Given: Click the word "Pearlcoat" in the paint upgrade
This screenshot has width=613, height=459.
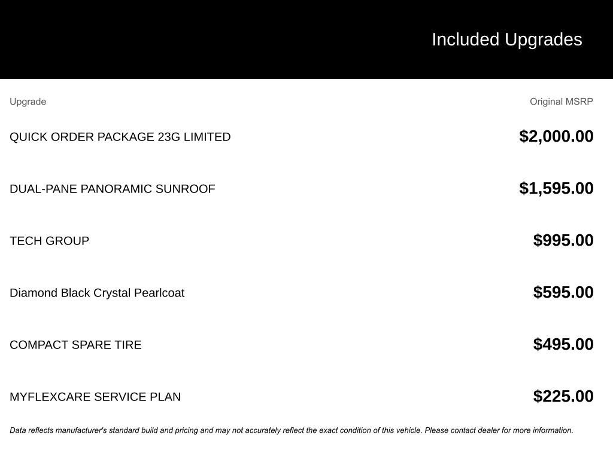Looking at the screenshot, I should click(159, 293).
